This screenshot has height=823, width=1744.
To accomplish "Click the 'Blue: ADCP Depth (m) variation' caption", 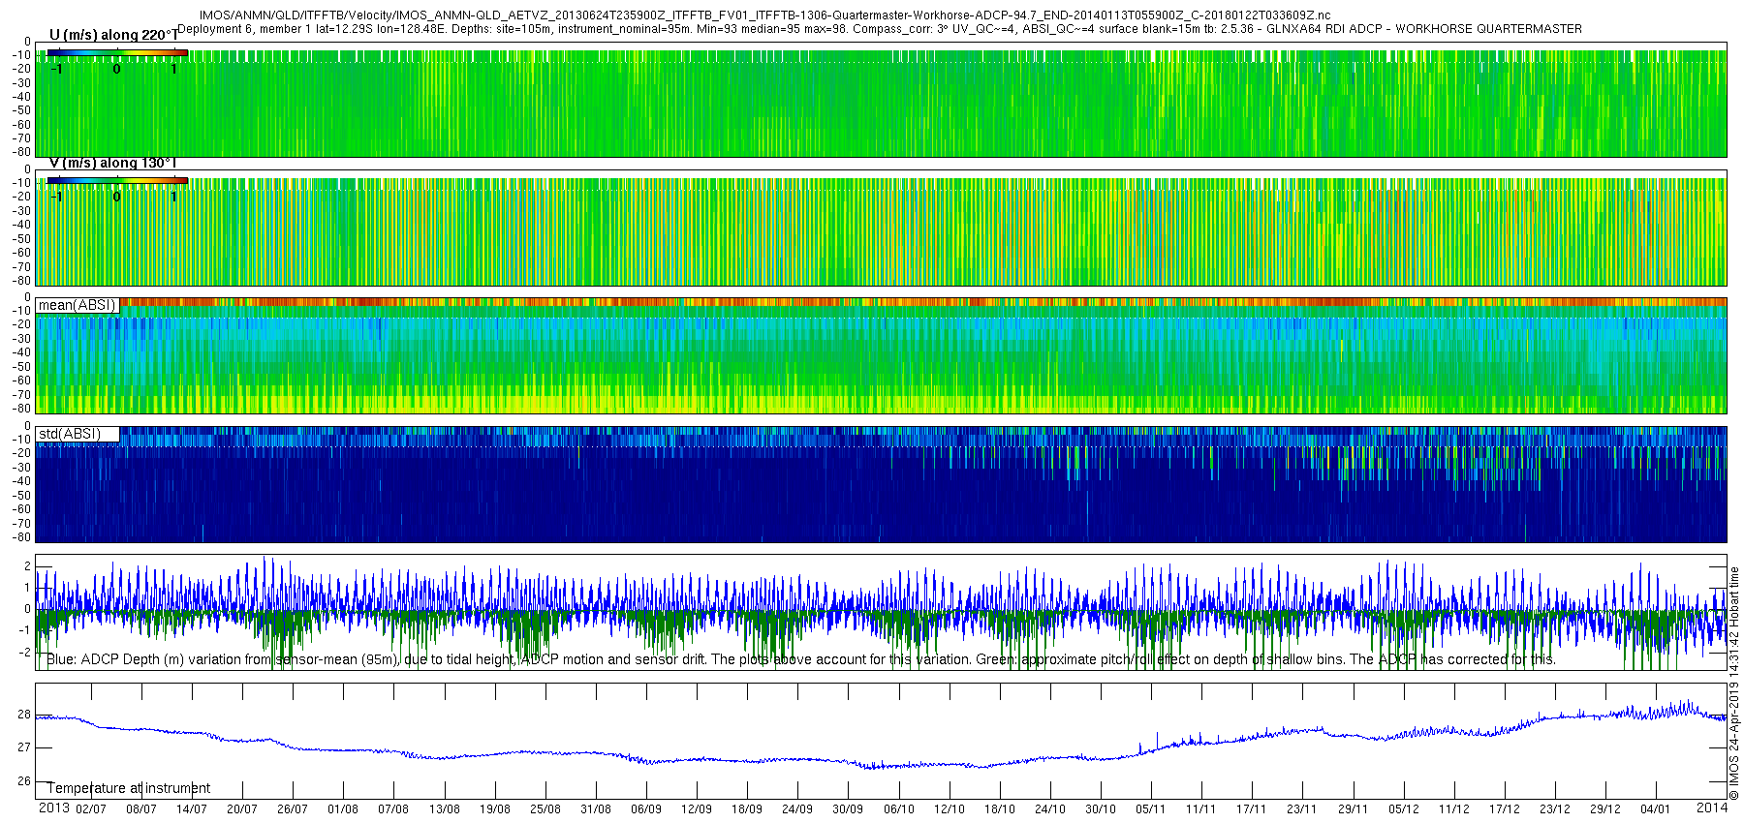I will pos(801,659).
